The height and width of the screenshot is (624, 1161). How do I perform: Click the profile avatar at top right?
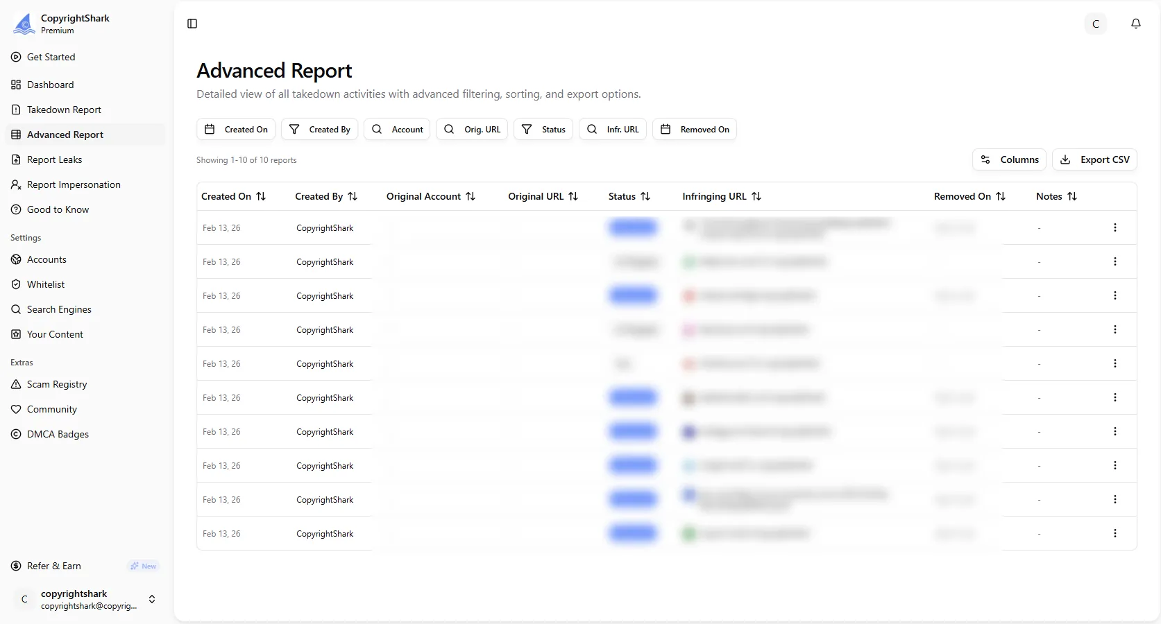1095,24
